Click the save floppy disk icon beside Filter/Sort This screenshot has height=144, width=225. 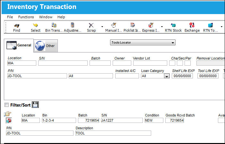click(x=35, y=105)
